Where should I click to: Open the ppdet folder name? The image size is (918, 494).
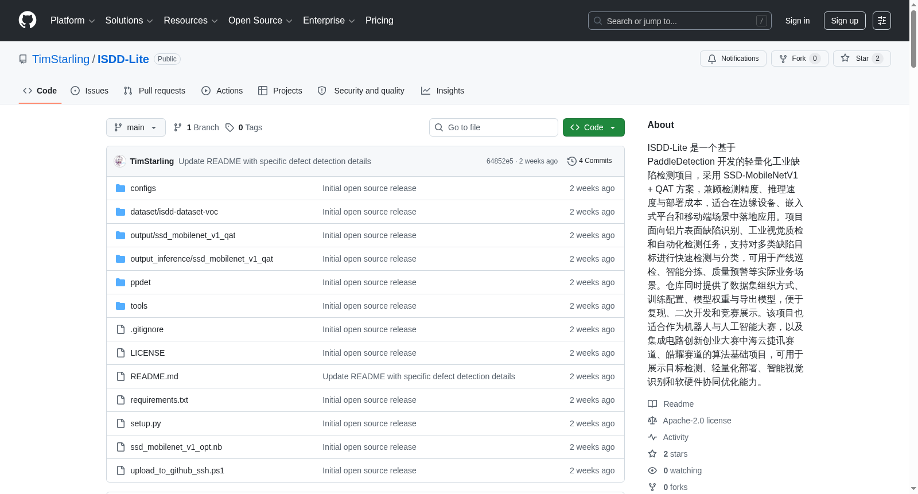(141, 282)
